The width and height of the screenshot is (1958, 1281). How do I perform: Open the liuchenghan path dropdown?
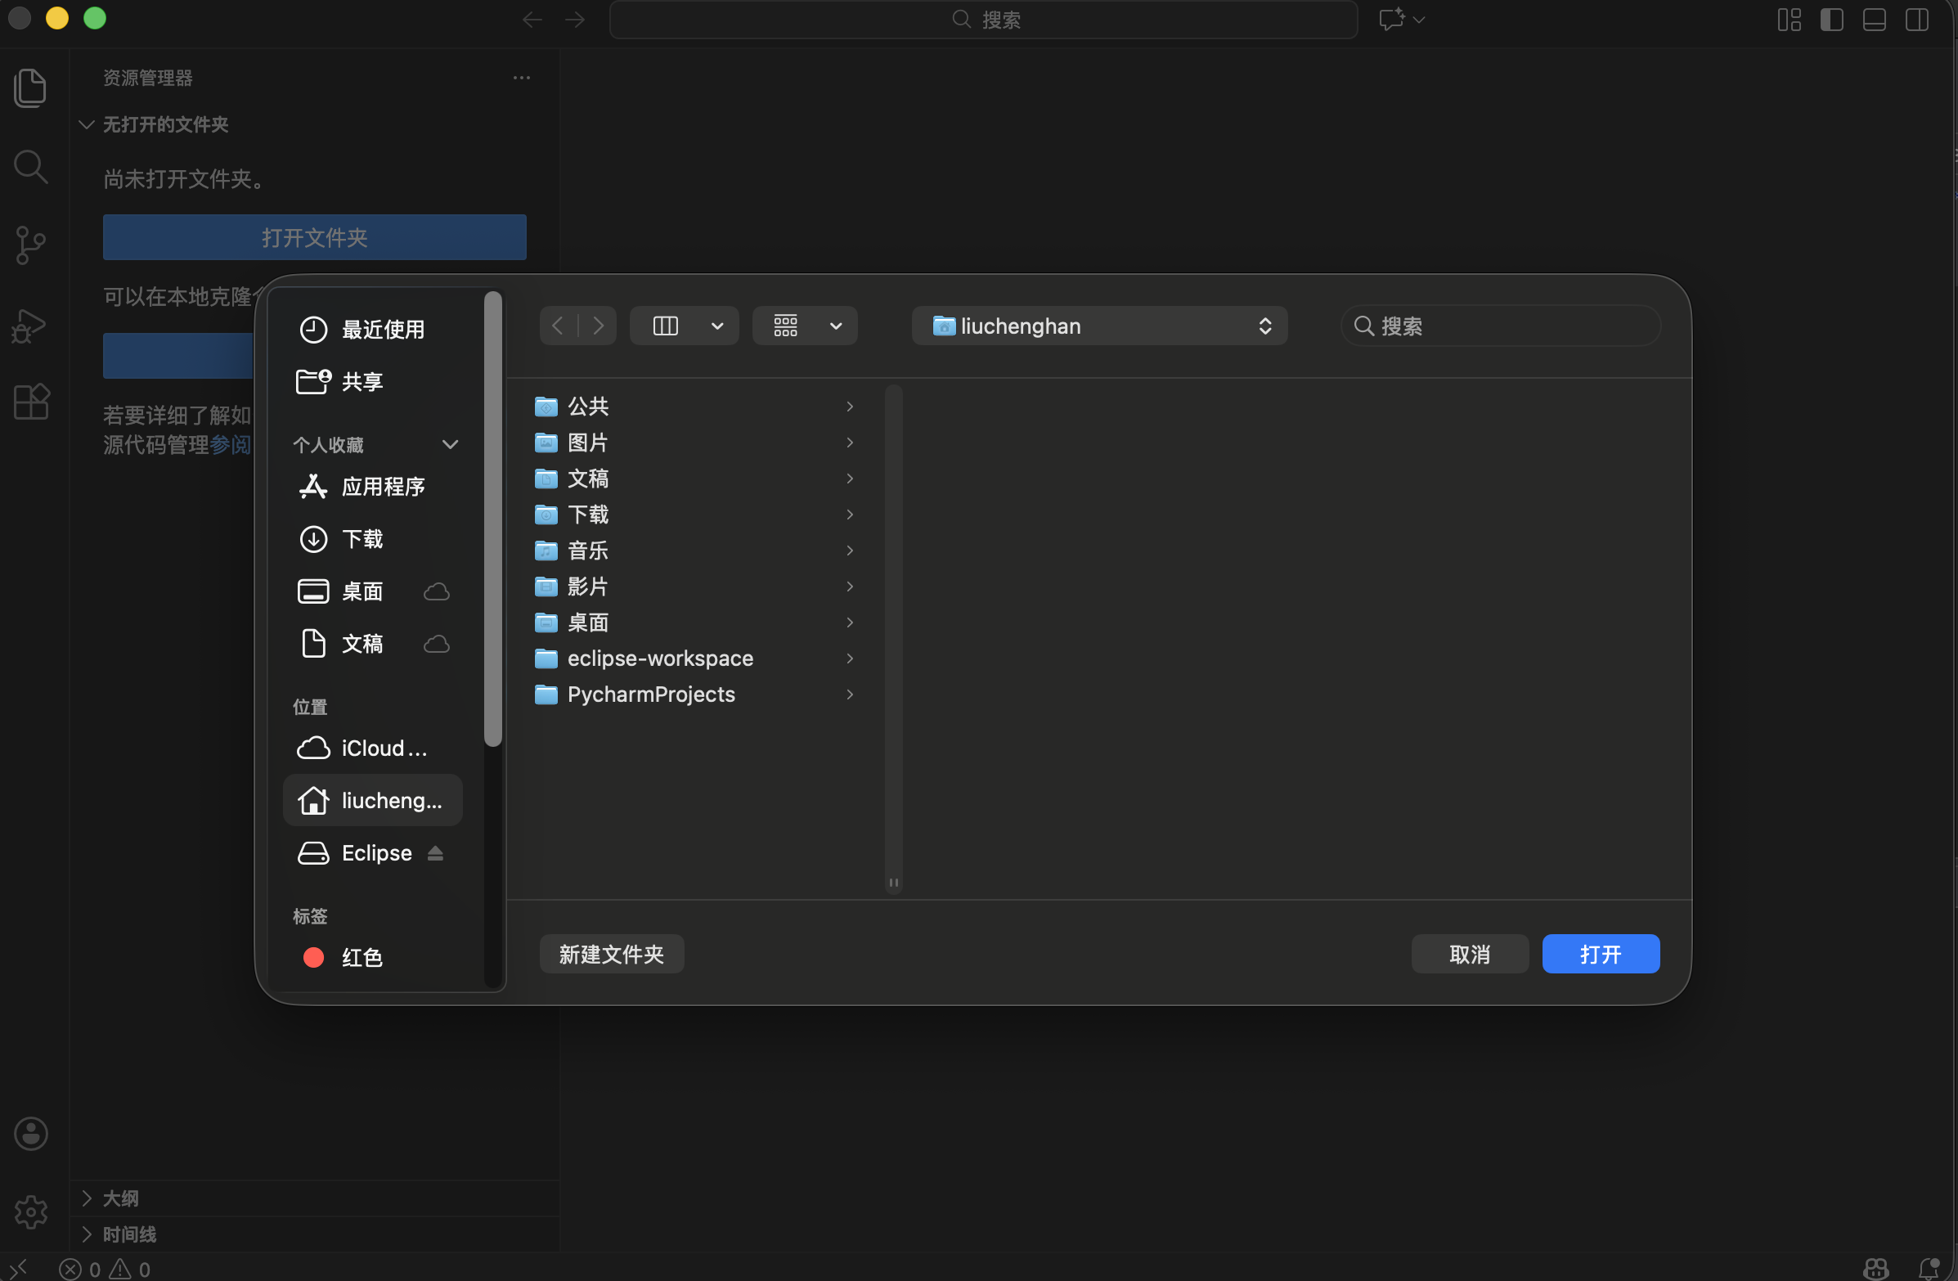pyautogui.click(x=1099, y=326)
